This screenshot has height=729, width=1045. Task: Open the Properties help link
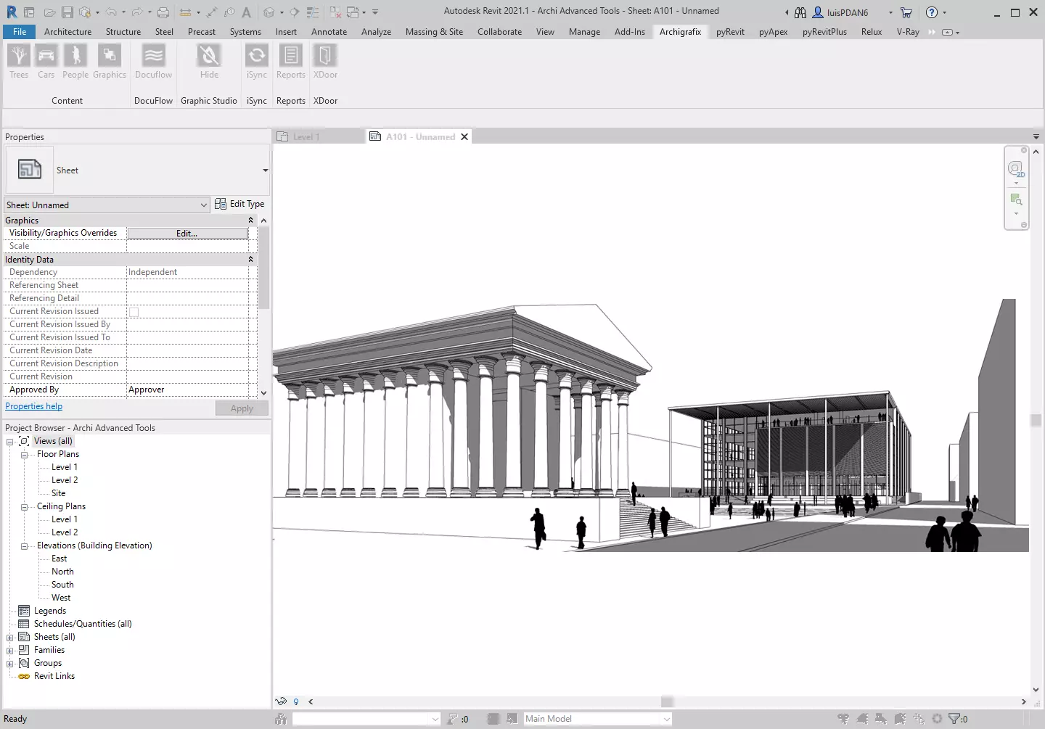34,407
